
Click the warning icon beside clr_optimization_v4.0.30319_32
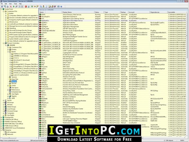pos(40,47)
